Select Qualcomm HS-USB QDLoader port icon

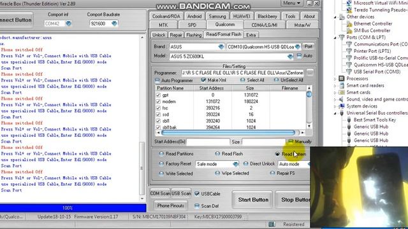(349, 65)
